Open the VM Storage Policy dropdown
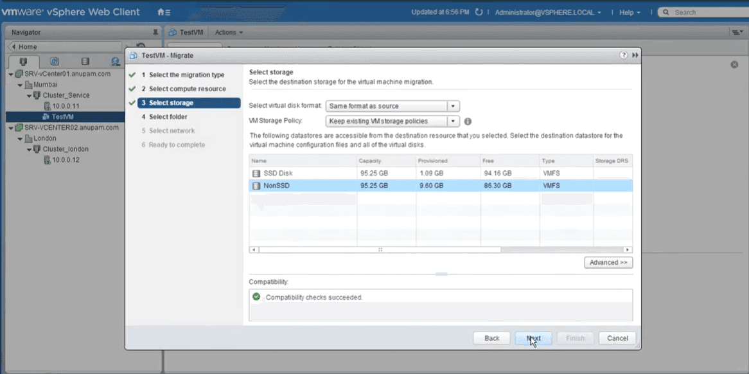The height and width of the screenshot is (374, 749). tap(453, 121)
